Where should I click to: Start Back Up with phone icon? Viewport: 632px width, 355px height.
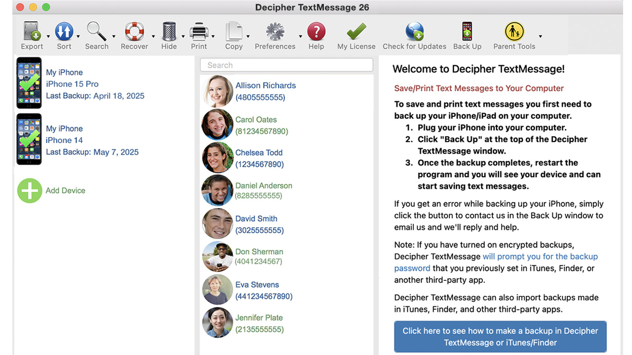click(467, 33)
